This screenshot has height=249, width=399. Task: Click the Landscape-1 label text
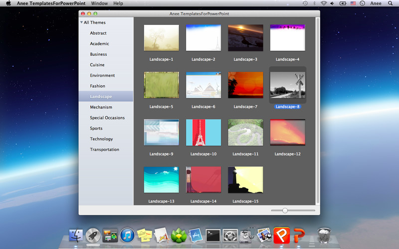click(x=161, y=59)
